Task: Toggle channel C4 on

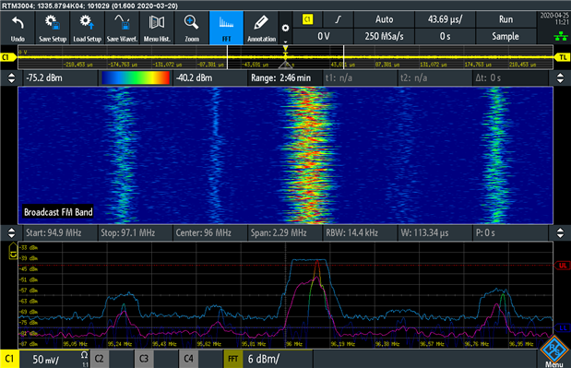Action: [x=188, y=359]
